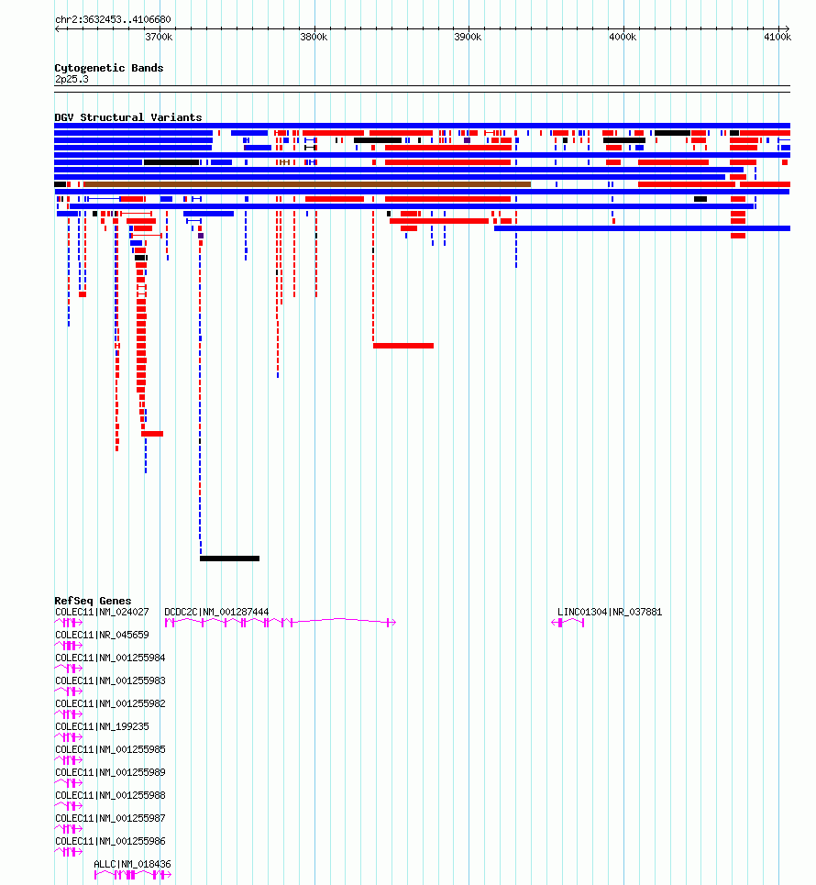This screenshot has width=816, height=885.
Task: Select the Cytogenetic Bands track title
Action: pos(109,68)
